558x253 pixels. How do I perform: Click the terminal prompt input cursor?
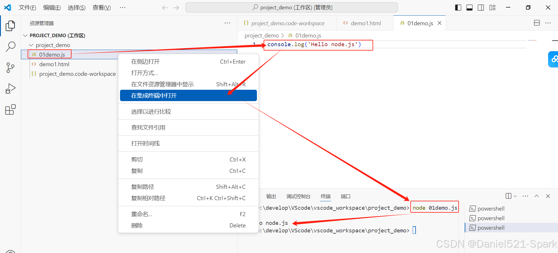point(414,230)
